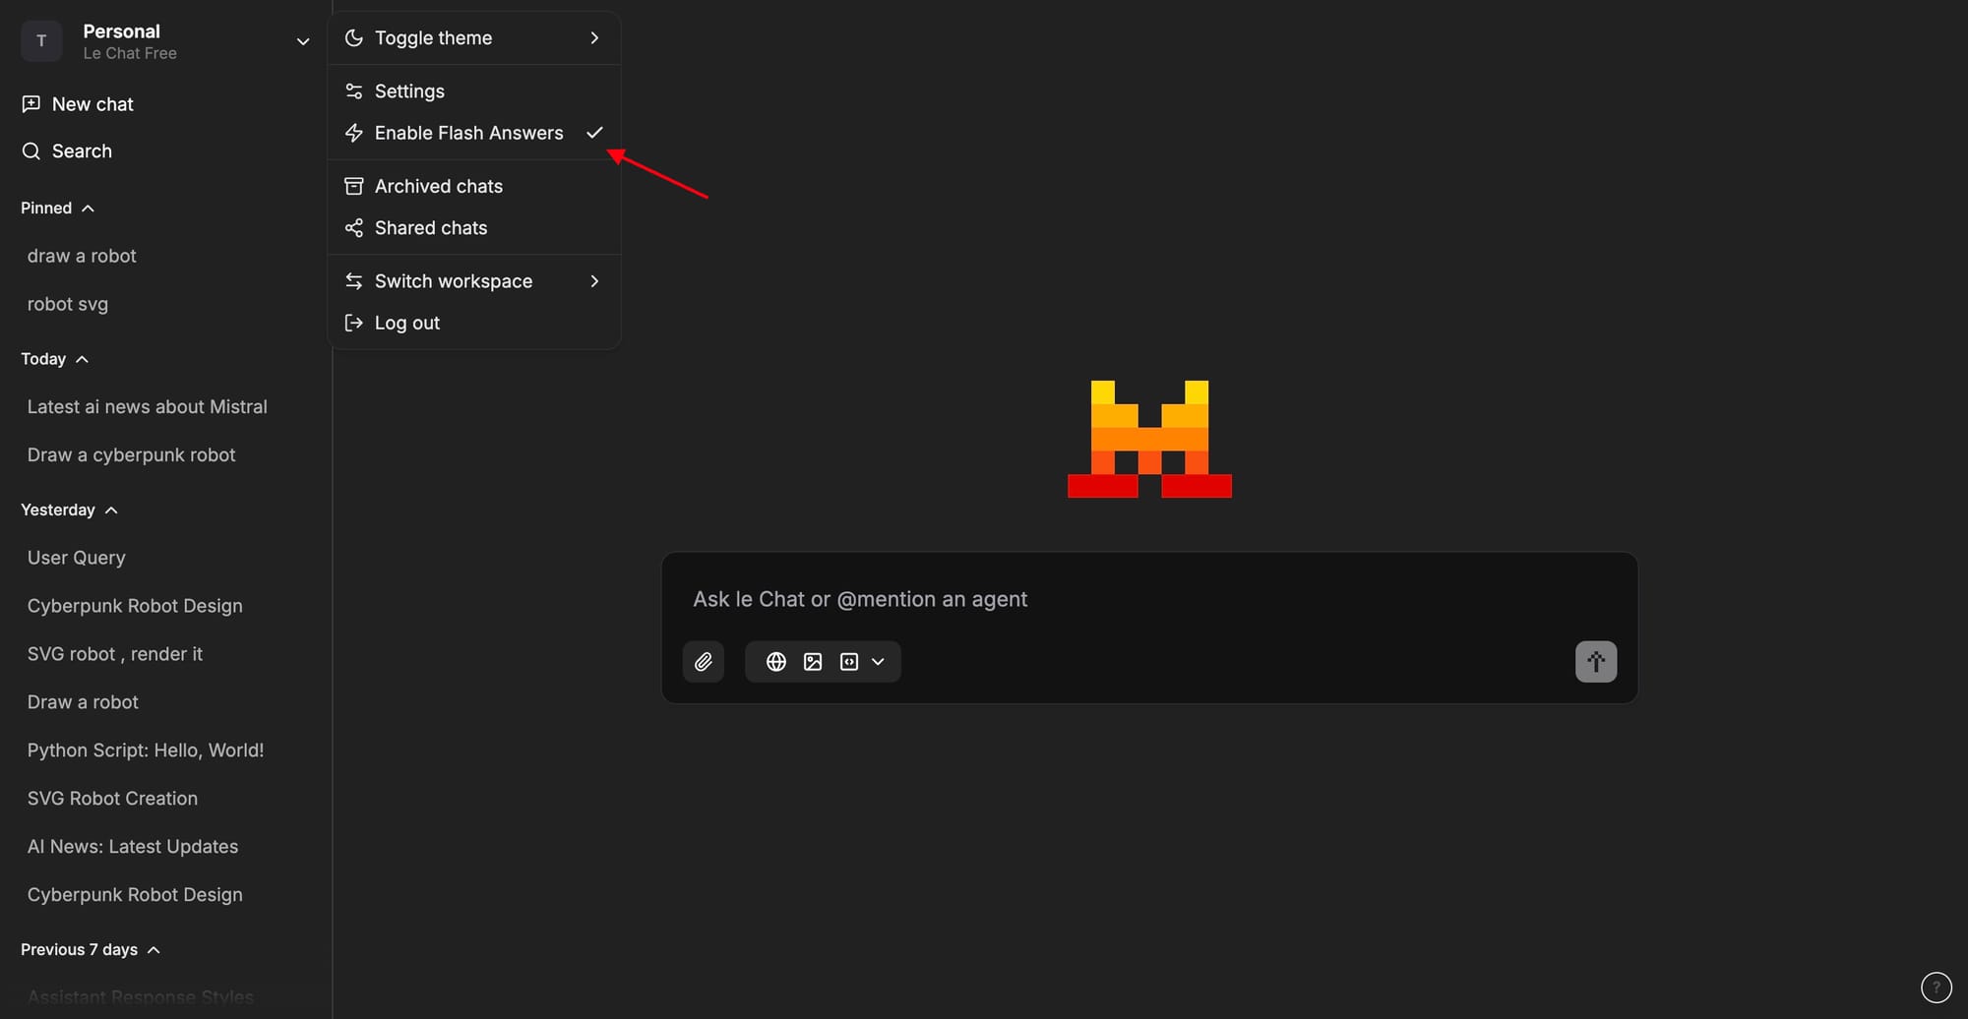Click the 'Le Chat Free' plan label
The image size is (1968, 1019).
pos(130,53)
